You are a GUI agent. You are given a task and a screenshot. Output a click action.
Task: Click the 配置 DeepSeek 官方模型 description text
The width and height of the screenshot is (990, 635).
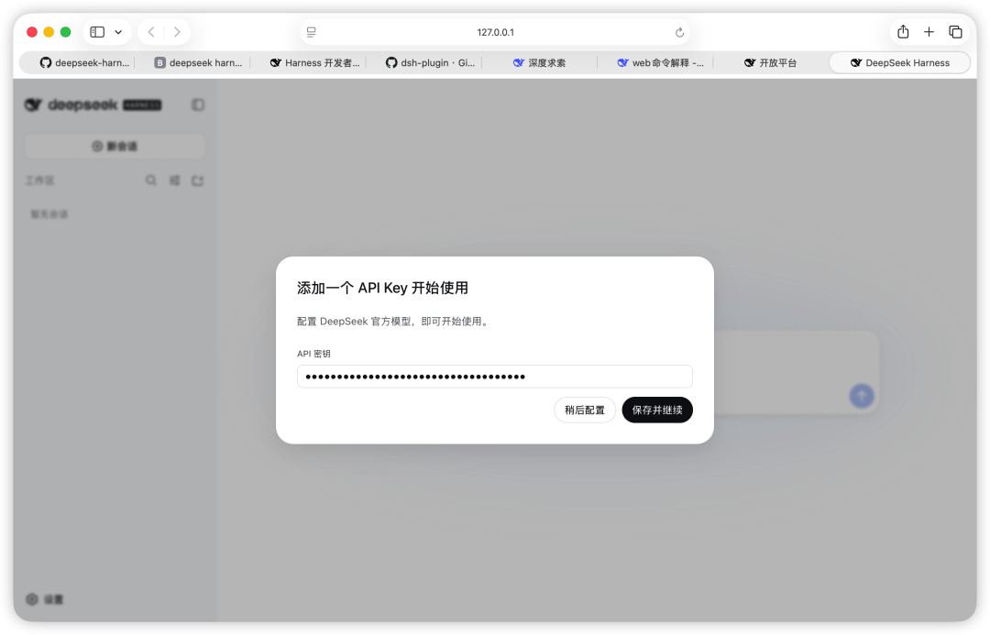click(x=392, y=322)
